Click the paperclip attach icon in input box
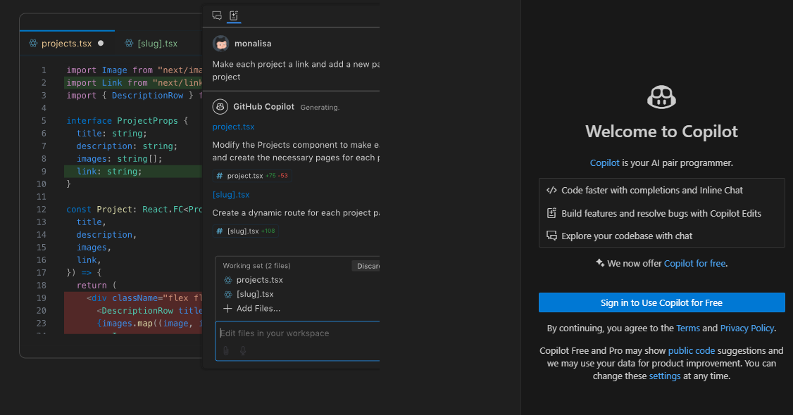Image resolution: width=793 pixels, height=415 pixels. 226,350
